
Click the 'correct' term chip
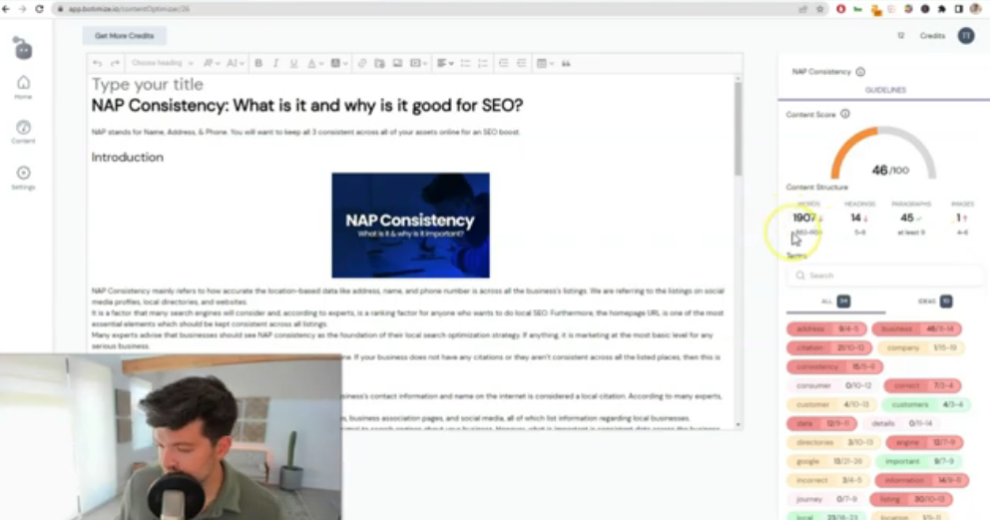coord(922,385)
